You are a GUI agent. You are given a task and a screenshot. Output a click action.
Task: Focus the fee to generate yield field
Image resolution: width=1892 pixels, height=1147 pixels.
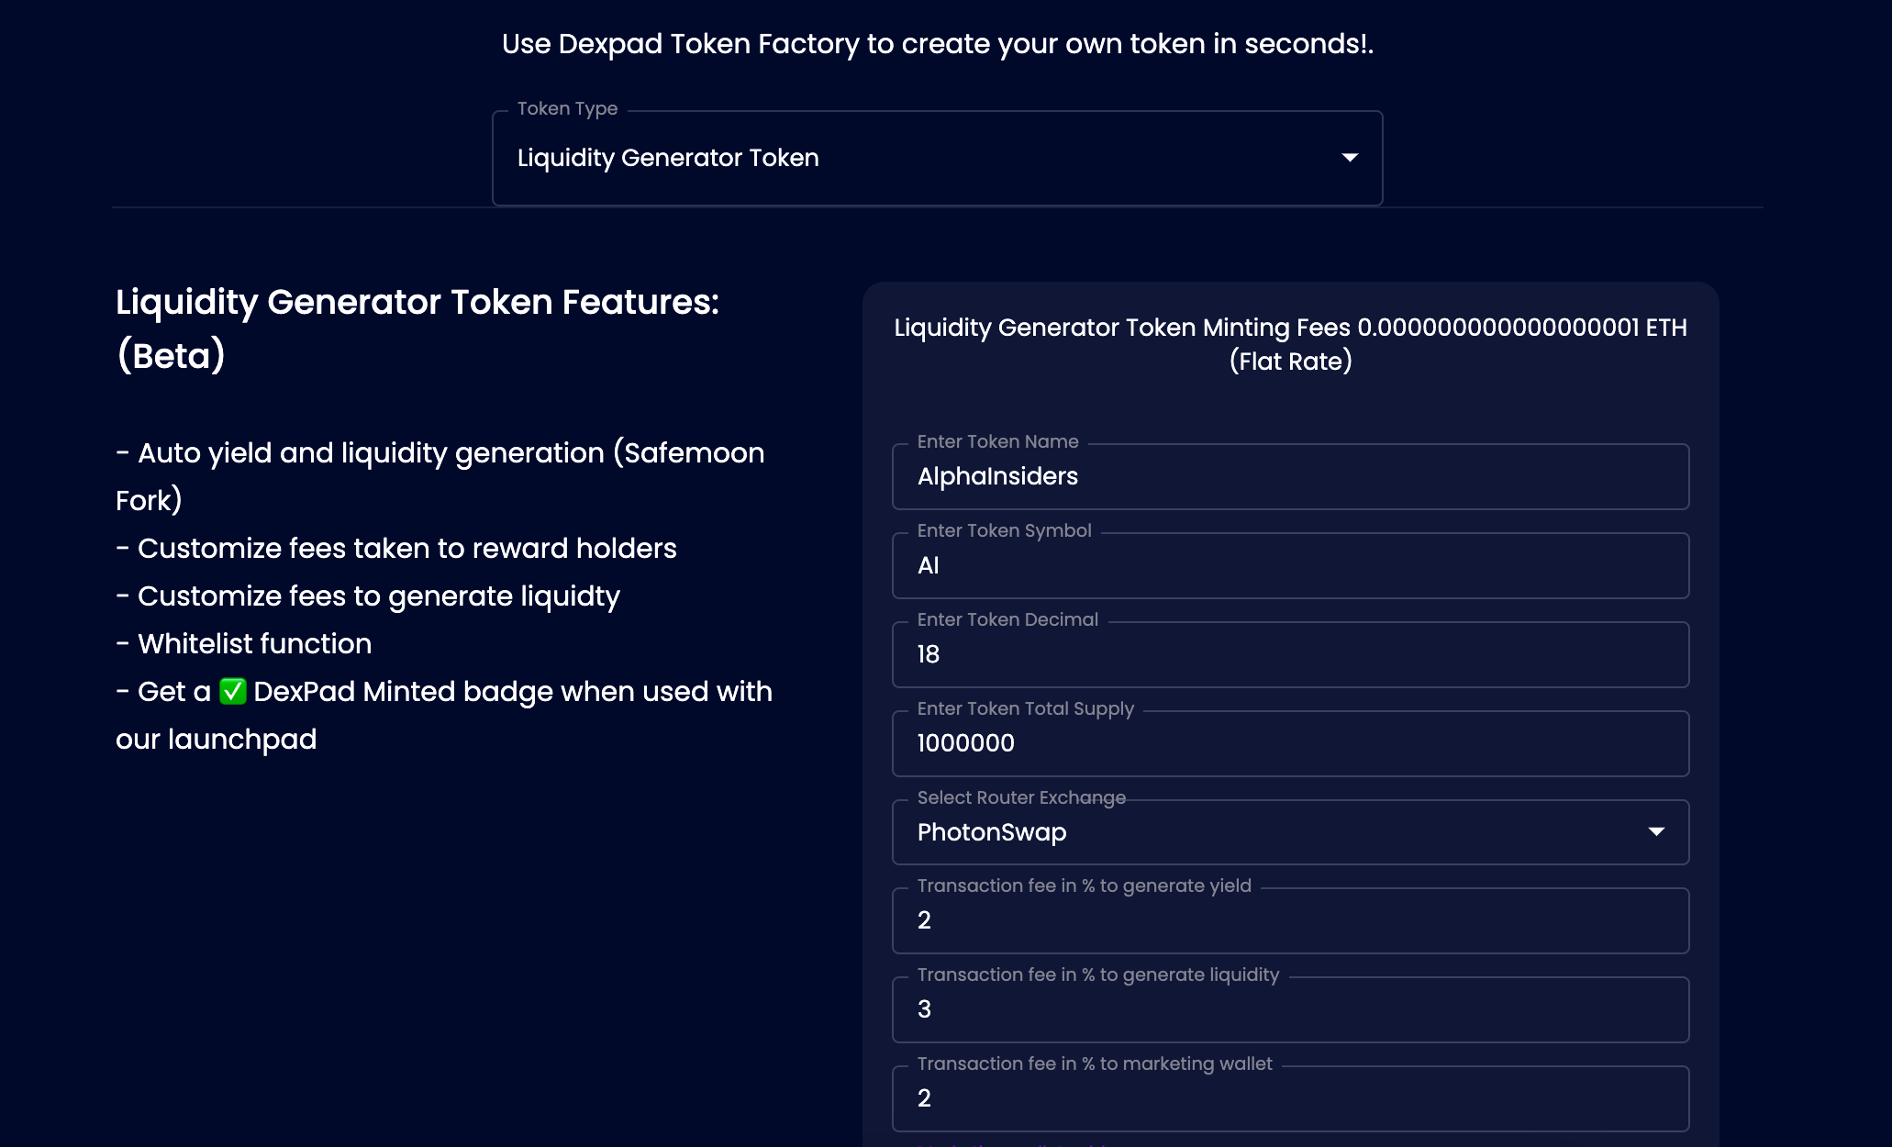[x=1290, y=920]
